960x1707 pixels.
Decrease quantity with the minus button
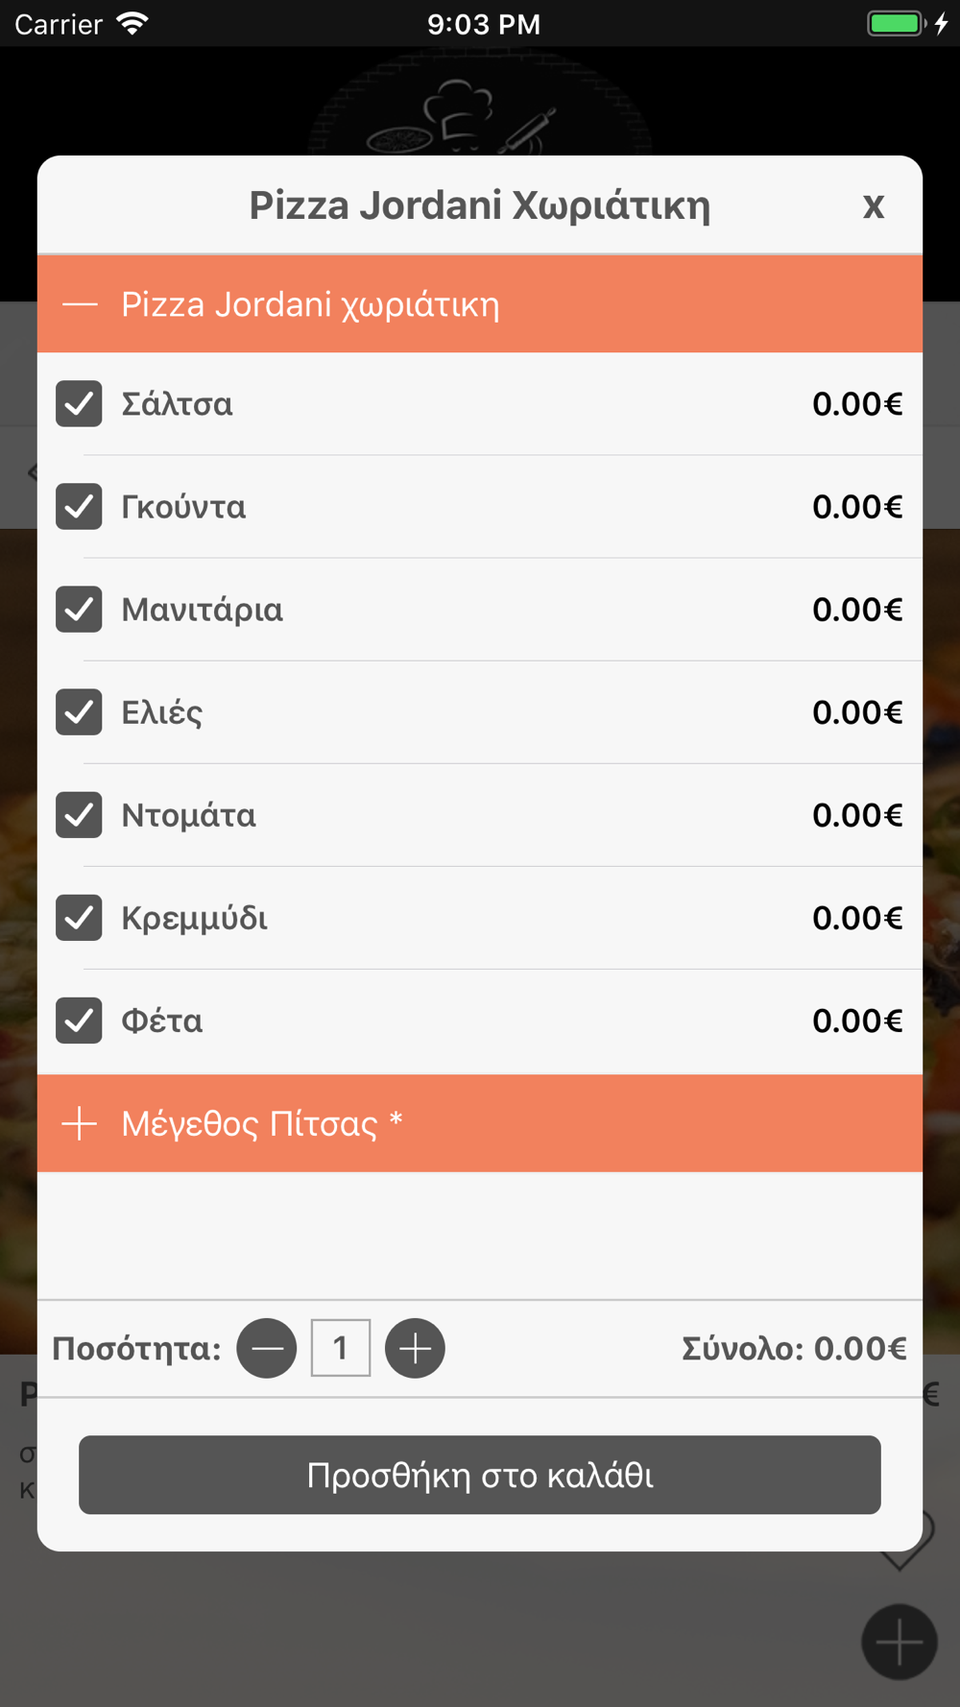tap(267, 1348)
